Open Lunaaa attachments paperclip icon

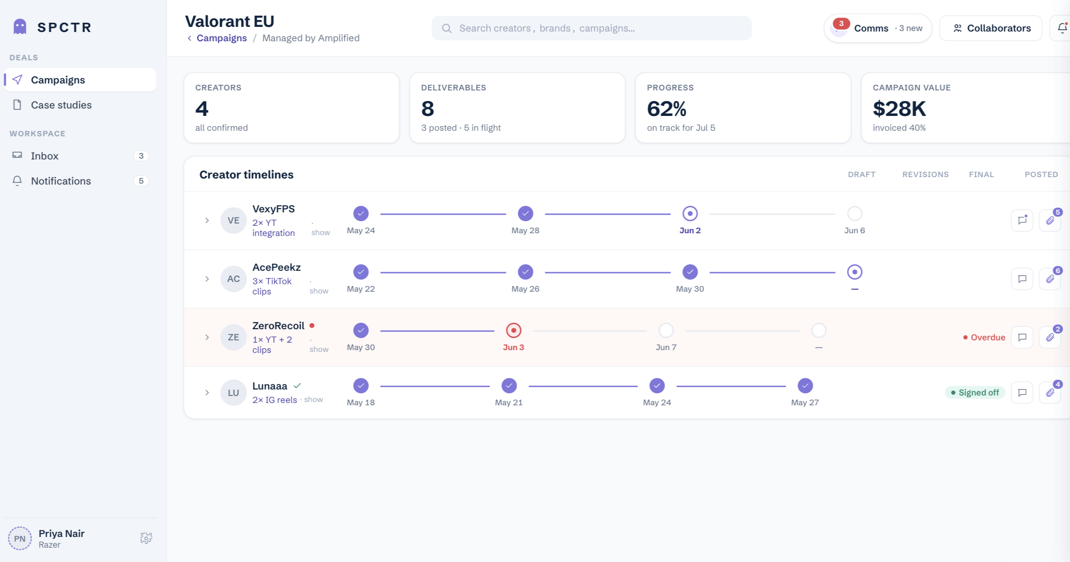click(x=1050, y=393)
